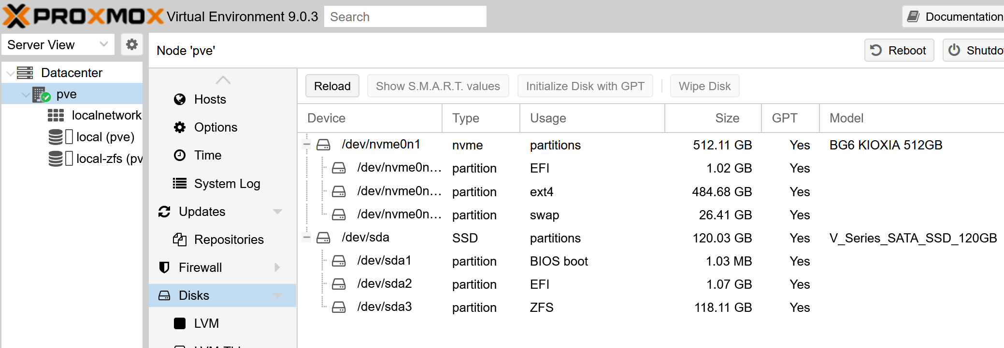This screenshot has width=1004, height=348.
Task: Open the Documentation button
Action: click(954, 16)
